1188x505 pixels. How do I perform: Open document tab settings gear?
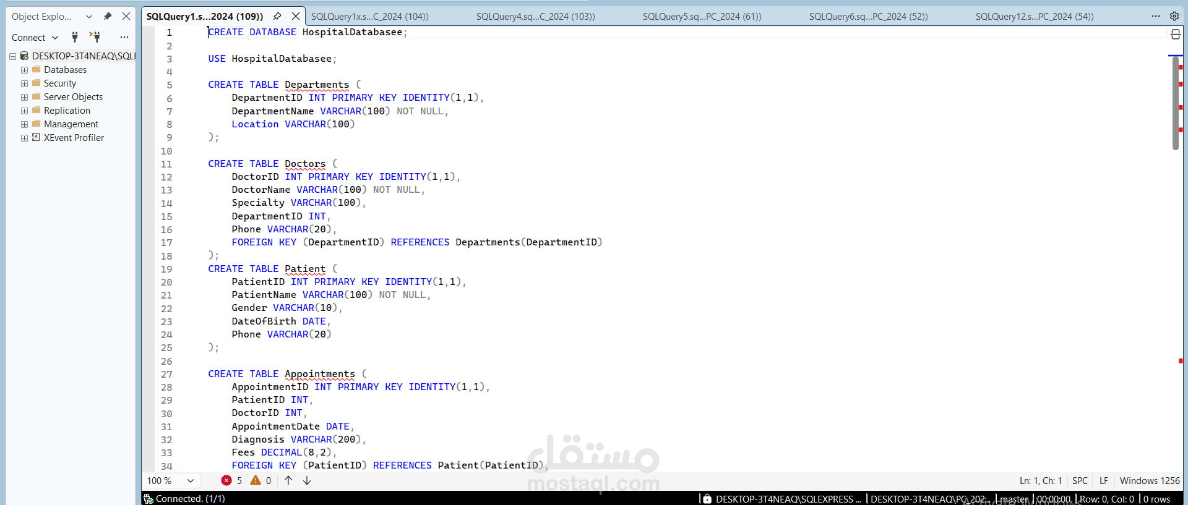click(1174, 16)
